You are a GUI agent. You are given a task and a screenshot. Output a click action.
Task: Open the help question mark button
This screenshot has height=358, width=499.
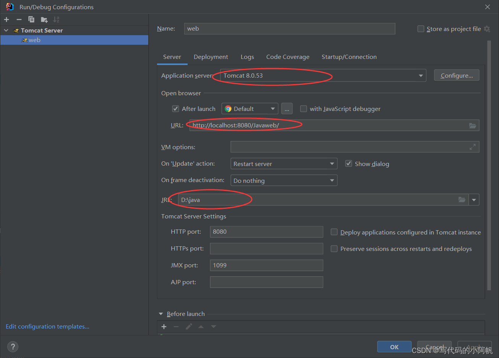(x=13, y=347)
